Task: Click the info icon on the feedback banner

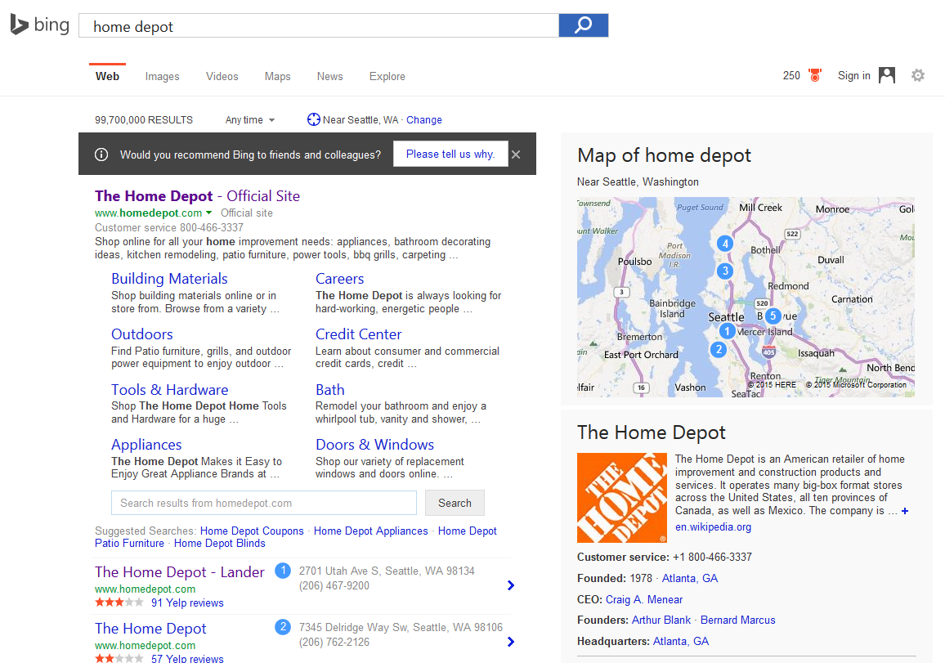Action: 101,154
